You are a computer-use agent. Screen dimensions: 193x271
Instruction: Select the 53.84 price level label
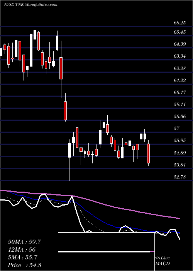click(x=180, y=165)
